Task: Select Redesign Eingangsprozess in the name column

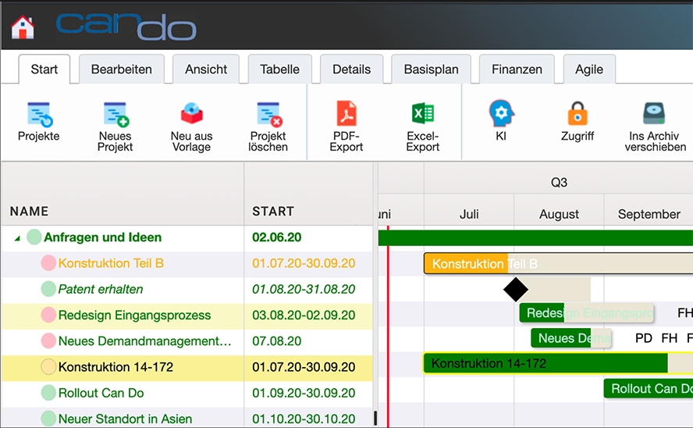Action: 134,315
